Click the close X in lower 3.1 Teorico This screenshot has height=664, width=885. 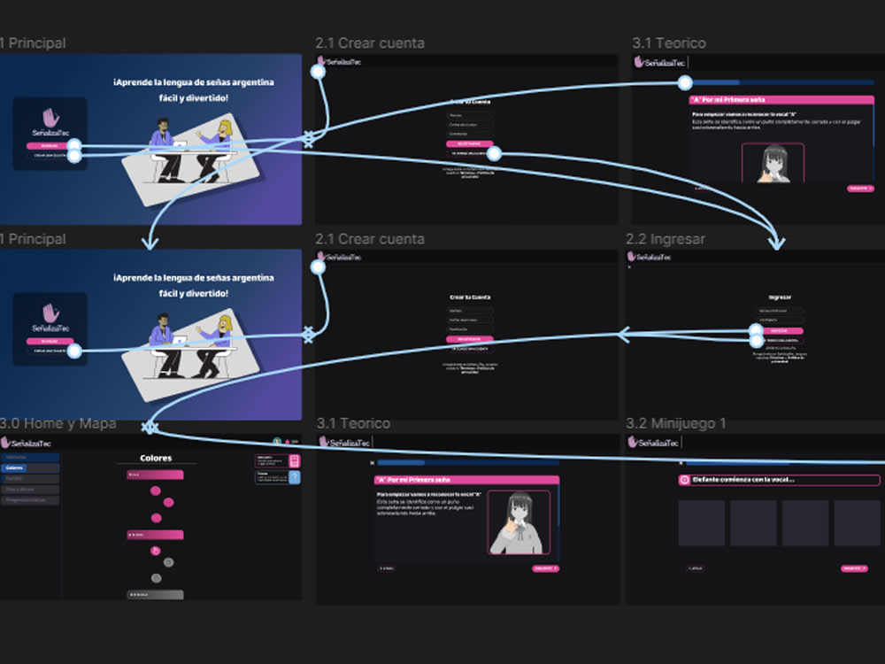[372, 462]
